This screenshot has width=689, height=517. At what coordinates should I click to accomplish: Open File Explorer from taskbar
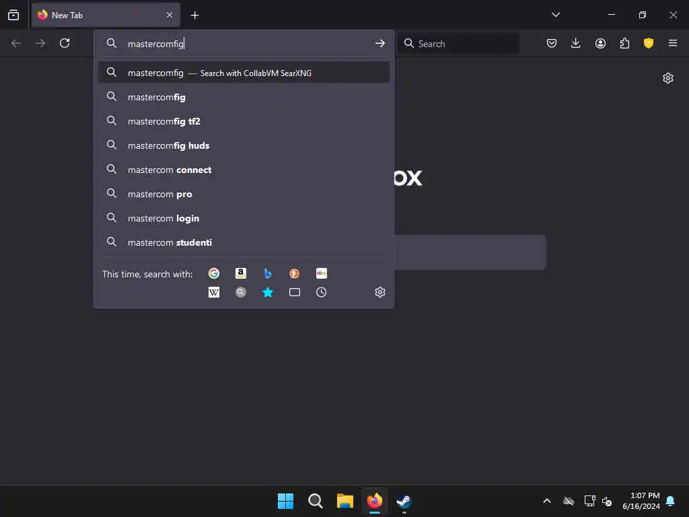tap(345, 501)
